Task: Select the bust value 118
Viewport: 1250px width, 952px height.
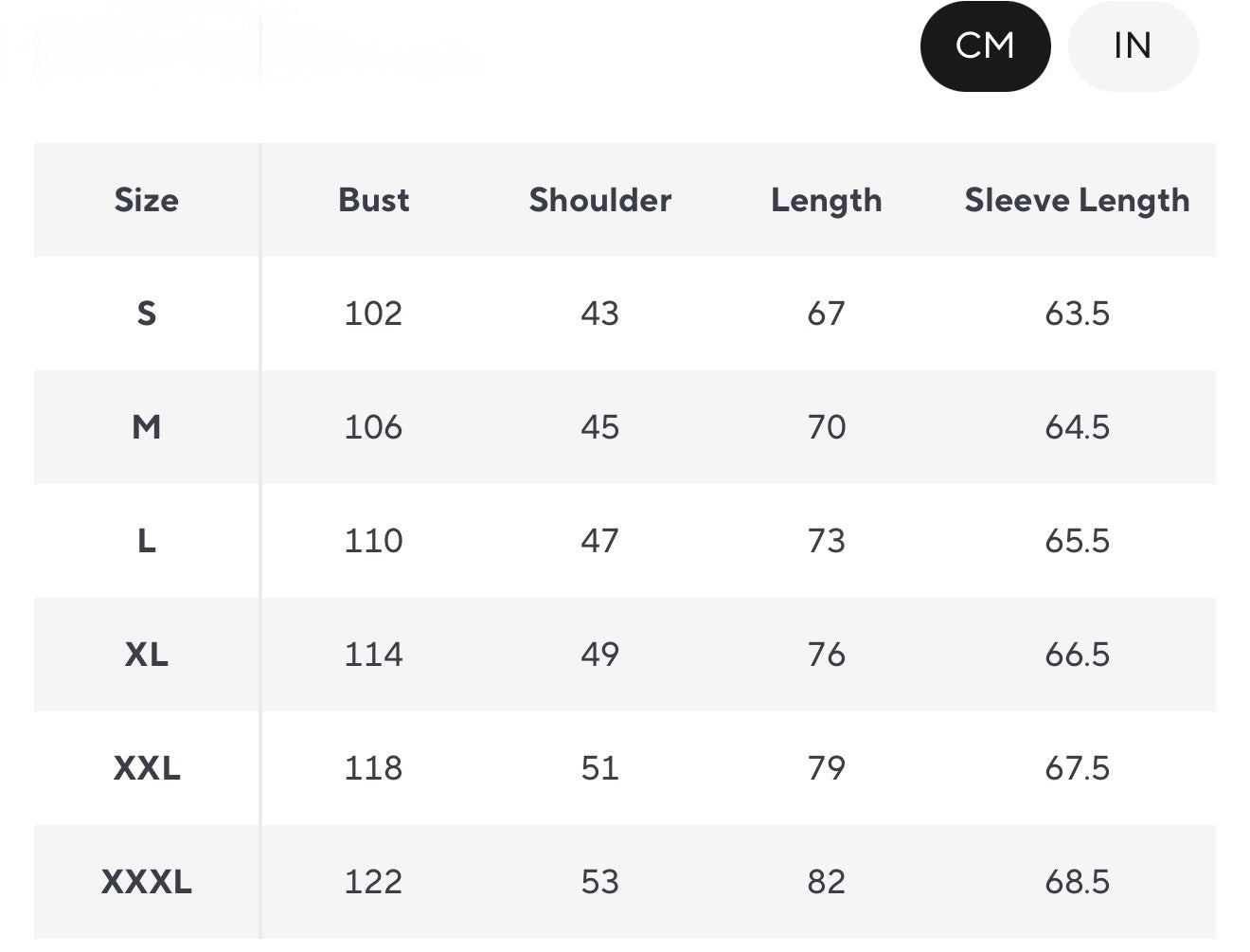Action: point(373,768)
